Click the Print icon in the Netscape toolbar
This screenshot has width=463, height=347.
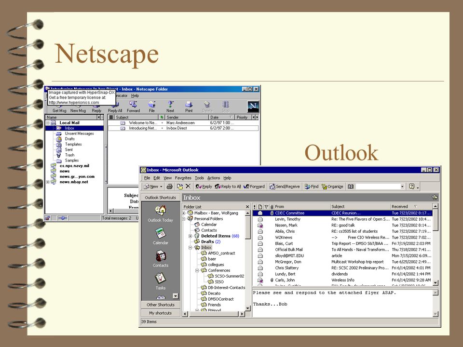pos(189,104)
